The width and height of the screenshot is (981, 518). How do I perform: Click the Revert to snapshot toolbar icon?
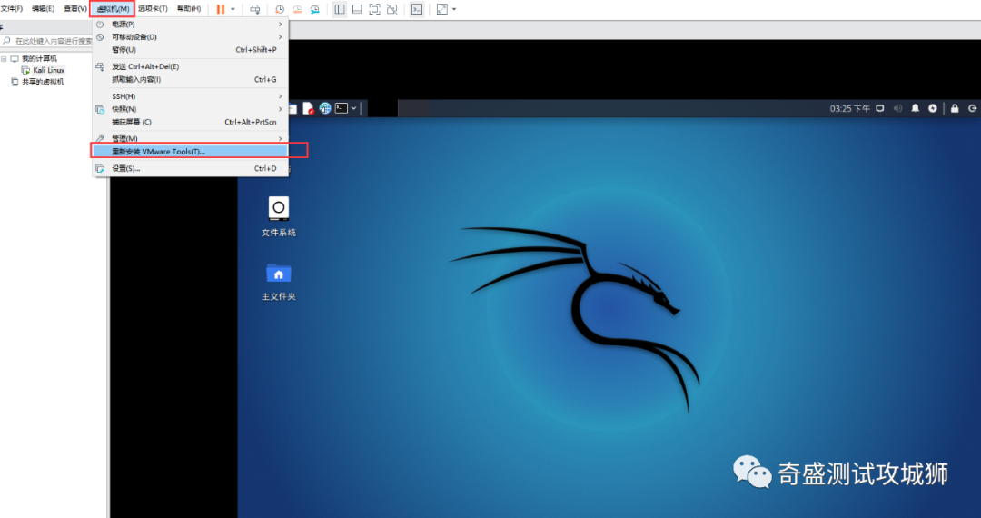point(297,9)
